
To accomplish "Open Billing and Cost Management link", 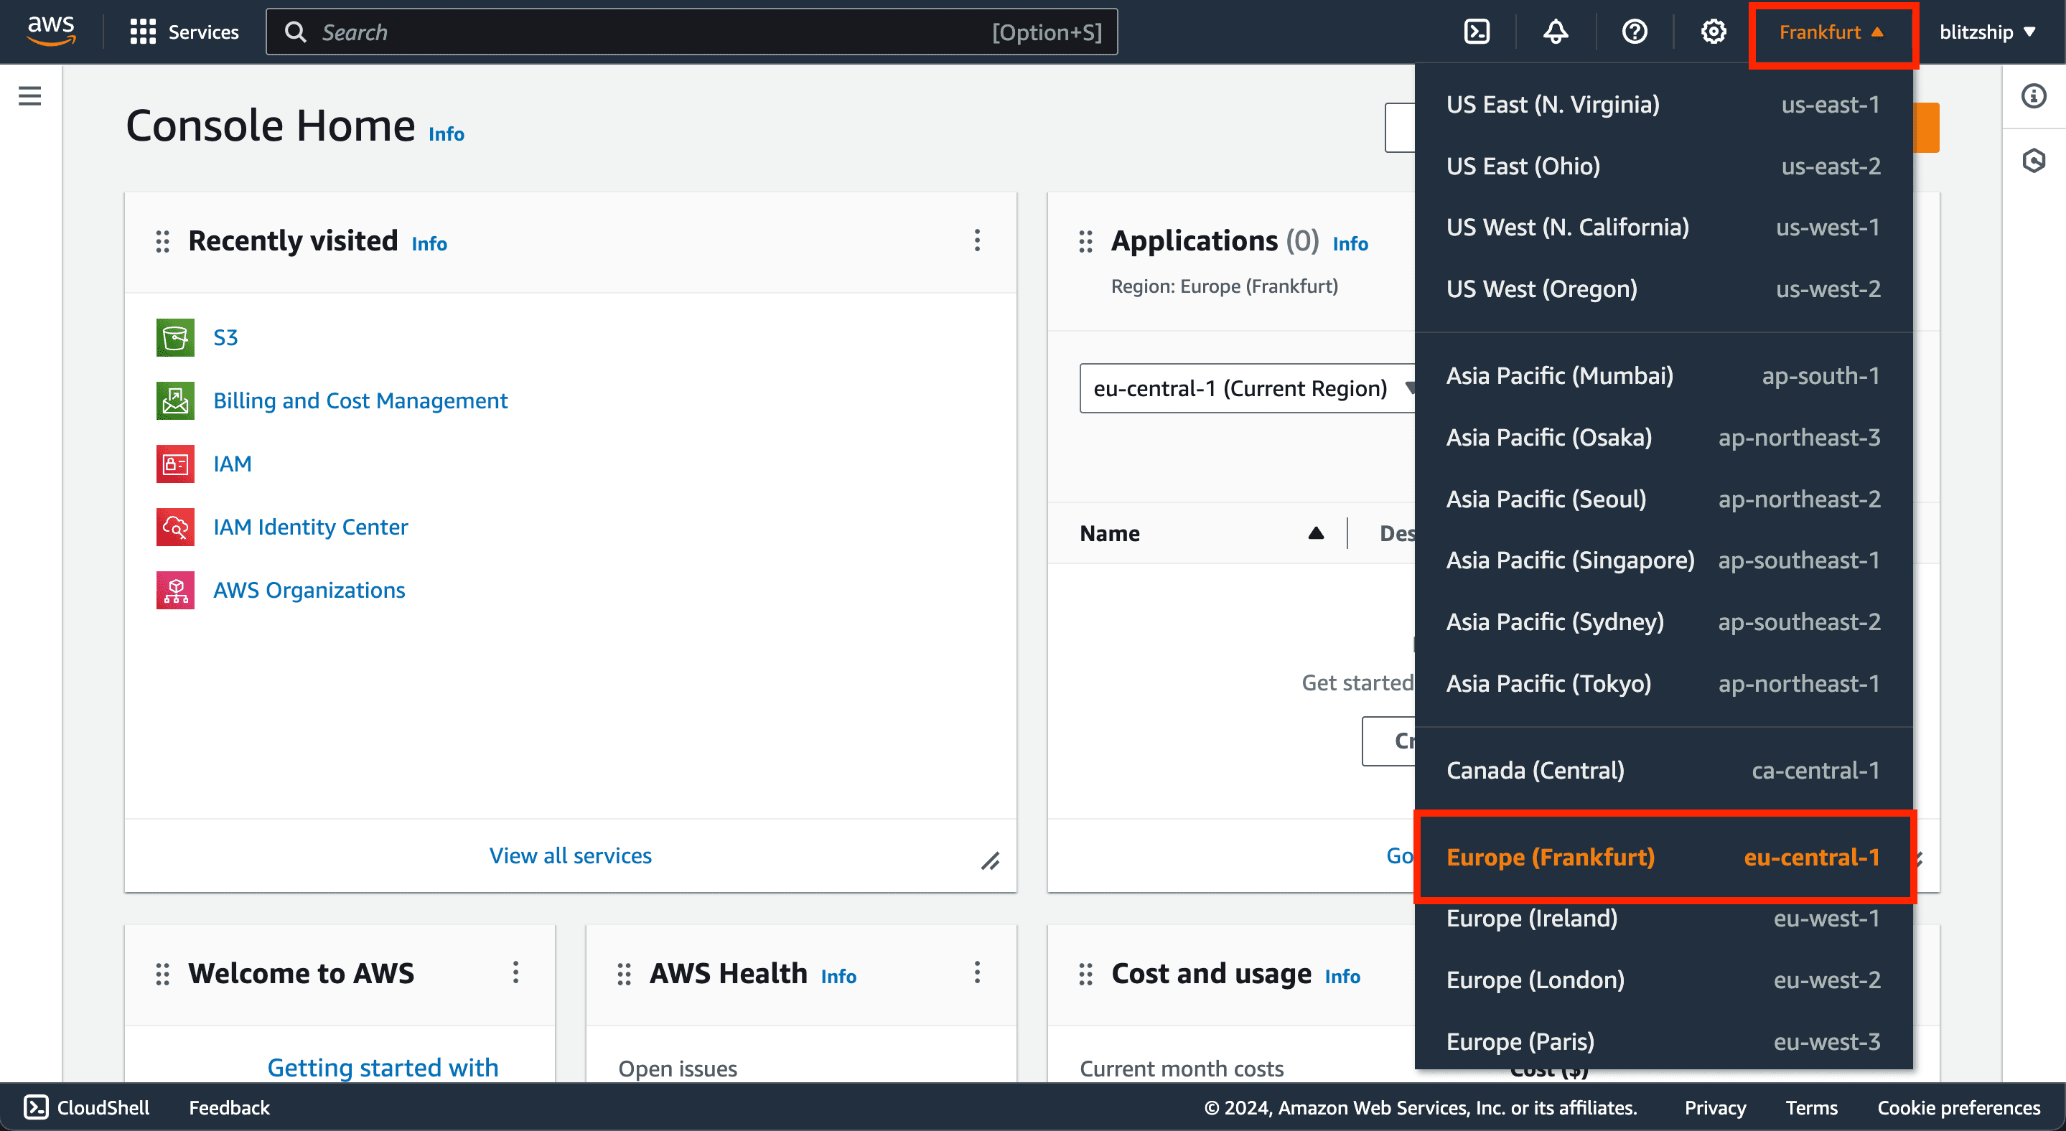I will pos(360,400).
